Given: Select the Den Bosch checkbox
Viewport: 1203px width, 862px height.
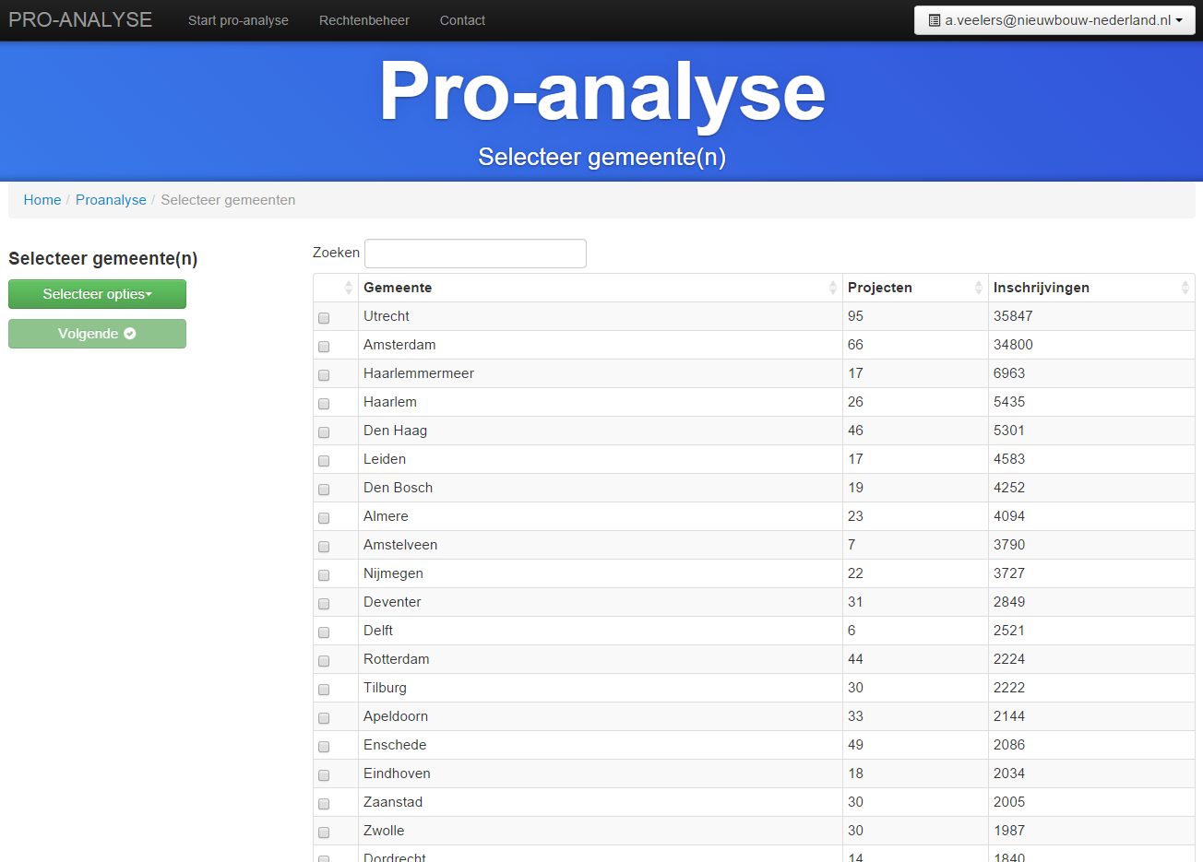Looking at the screenshot, I should click(x=324, y=489).
